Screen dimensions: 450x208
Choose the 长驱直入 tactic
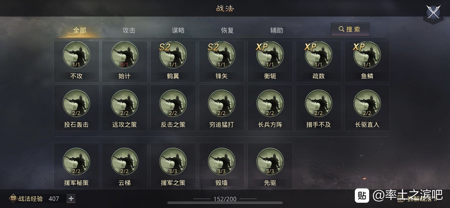(x=367, y=108)
